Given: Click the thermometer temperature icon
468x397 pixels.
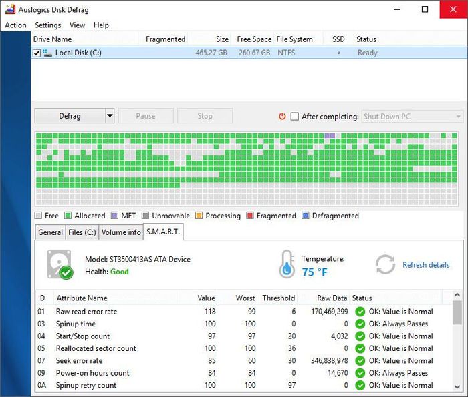Looking at the screenshot, I should click(x=287, y=264).
